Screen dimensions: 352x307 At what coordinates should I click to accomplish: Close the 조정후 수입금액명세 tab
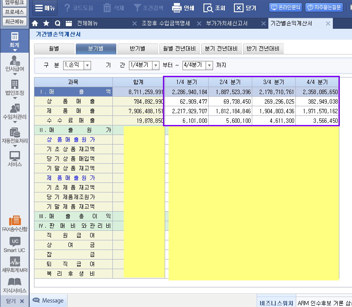click(199, 24)
